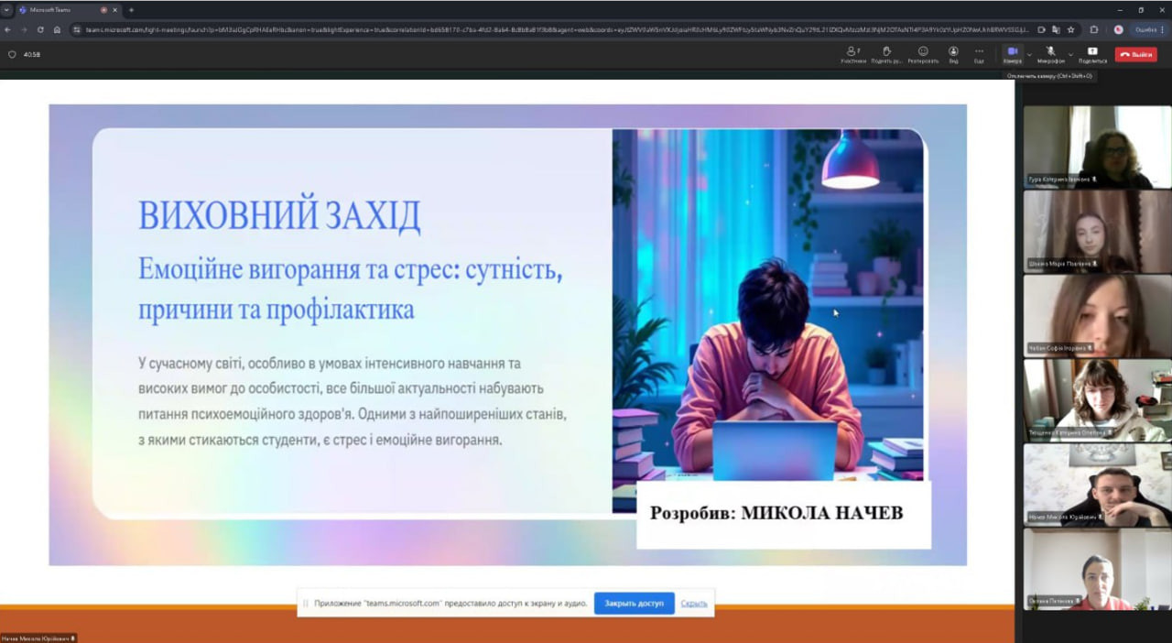
Task: Click the shield icon beside meeting timer
Action: [12, 54]
